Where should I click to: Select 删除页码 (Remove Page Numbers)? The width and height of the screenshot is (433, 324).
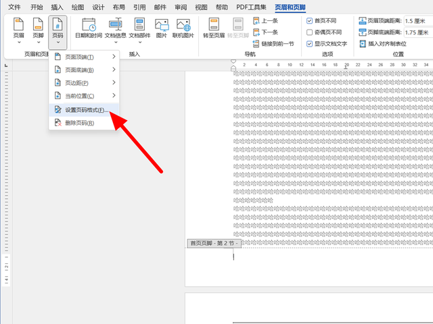coord(80,123)
